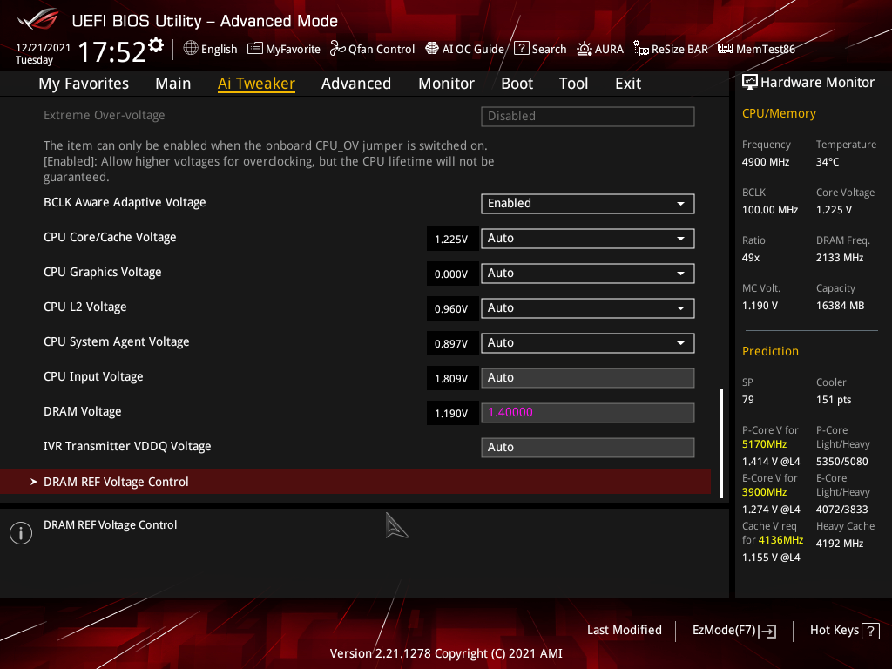Image resolution: width=892 pixels, height=669 pixels.
Task: Switch to Main tab
Action: pos(173,84)
